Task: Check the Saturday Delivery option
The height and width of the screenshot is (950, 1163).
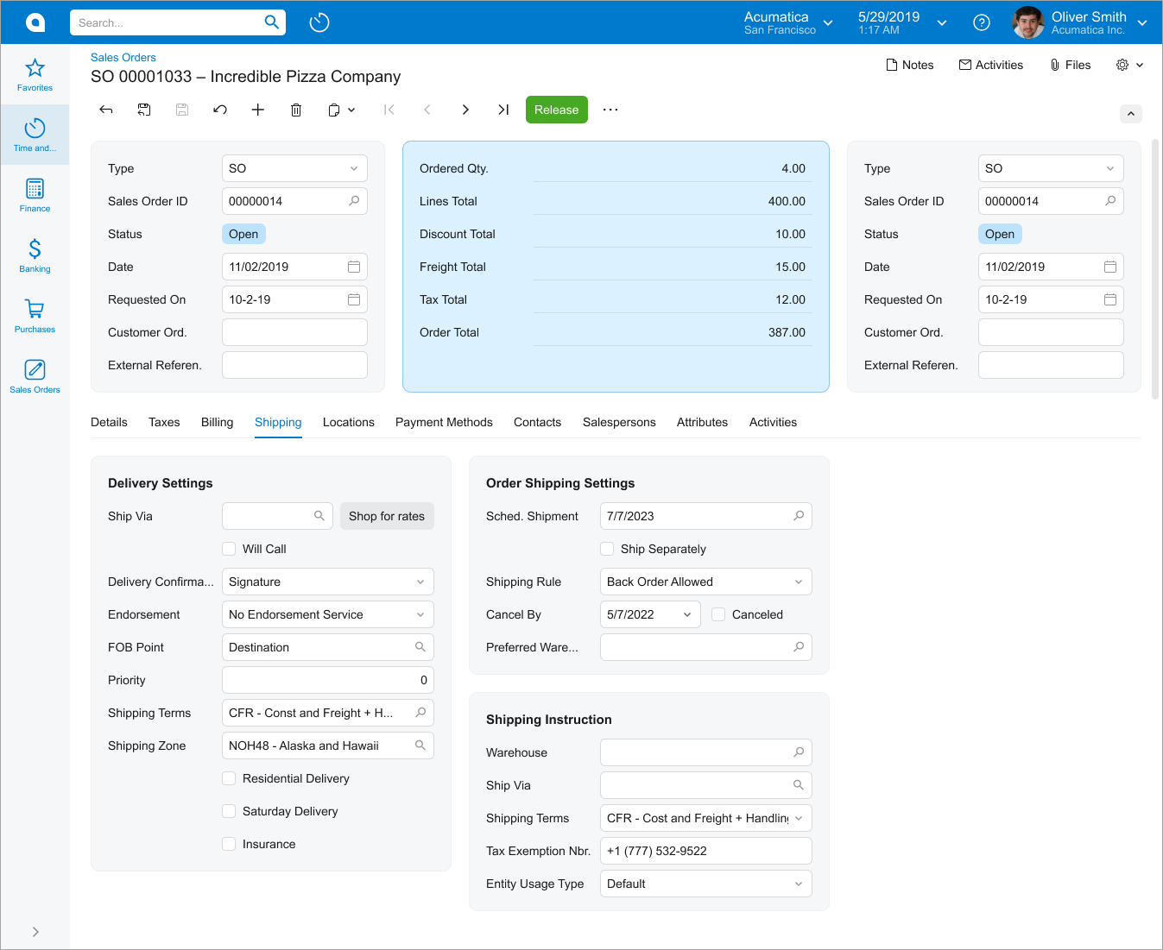Action: 229,811
